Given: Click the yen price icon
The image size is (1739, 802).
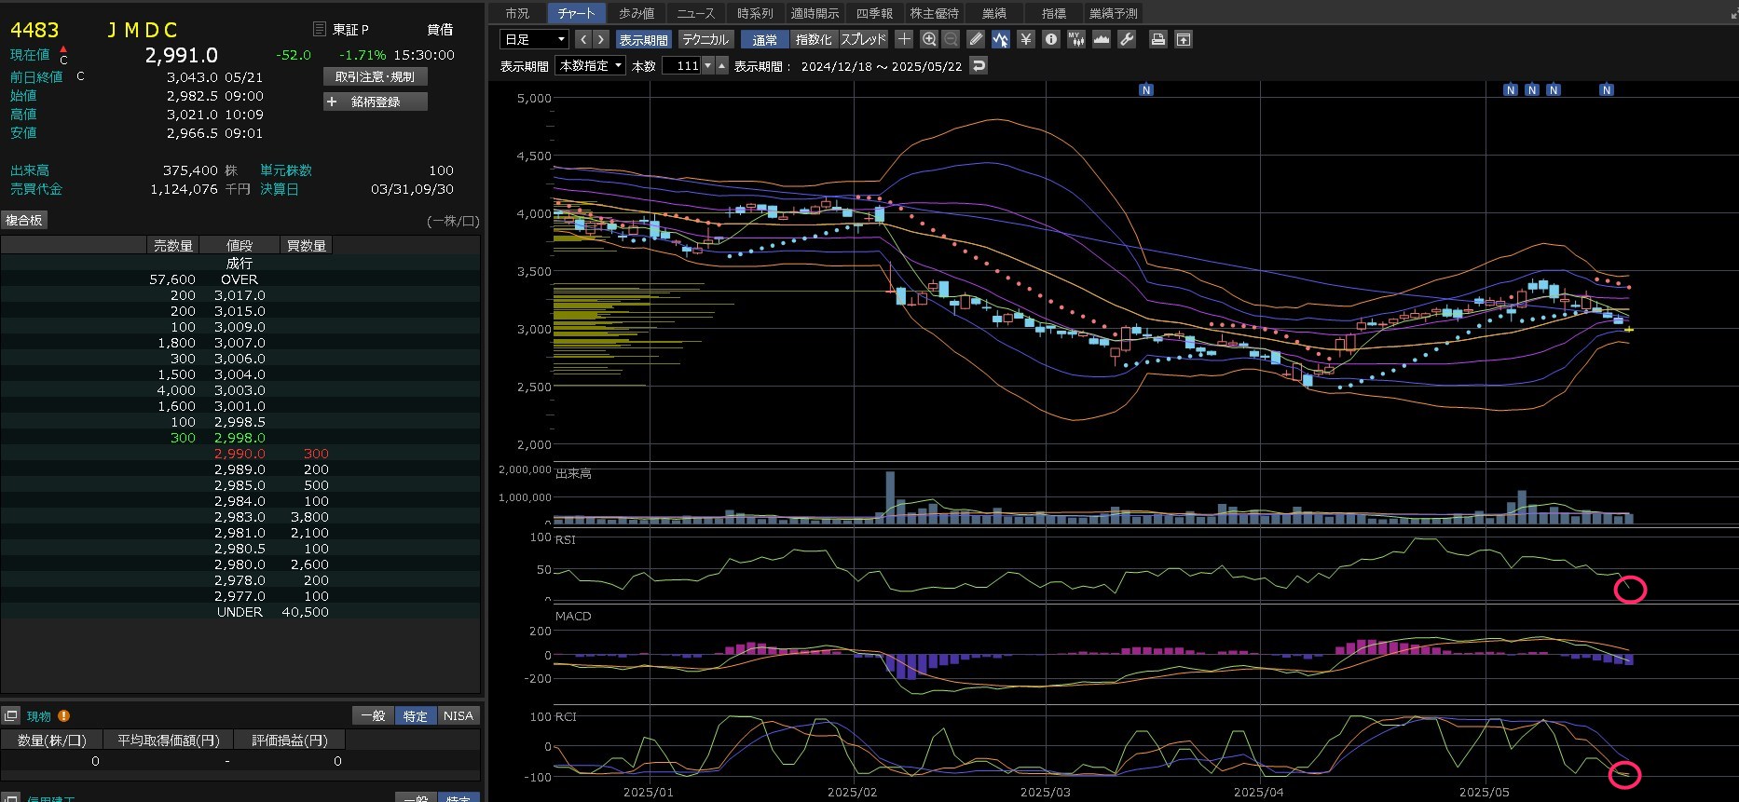Looking at the screenshot, I should (x=1026, y=39).
